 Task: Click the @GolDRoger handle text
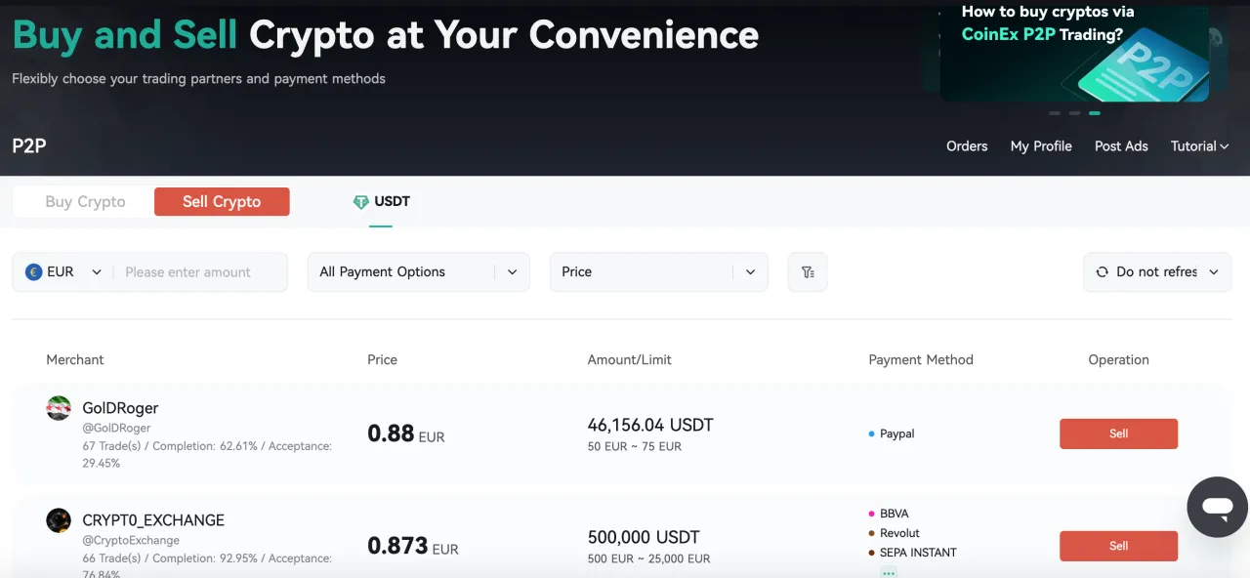coord(116,429)
